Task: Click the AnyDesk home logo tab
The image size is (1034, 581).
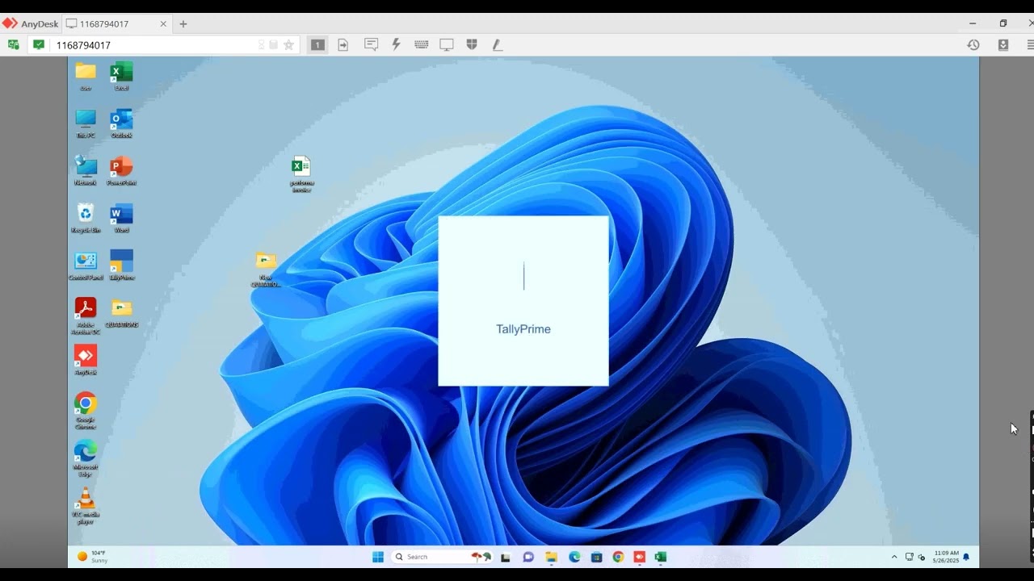Action: (x=30, y=24)
